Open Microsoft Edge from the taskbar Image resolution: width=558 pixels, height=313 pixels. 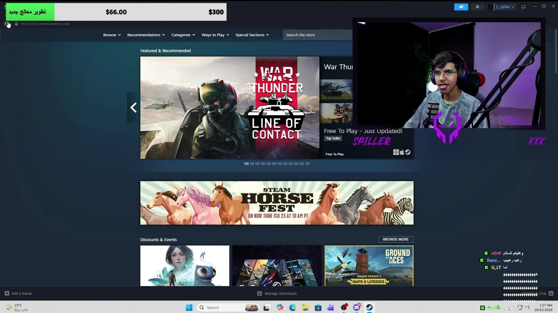293,307
